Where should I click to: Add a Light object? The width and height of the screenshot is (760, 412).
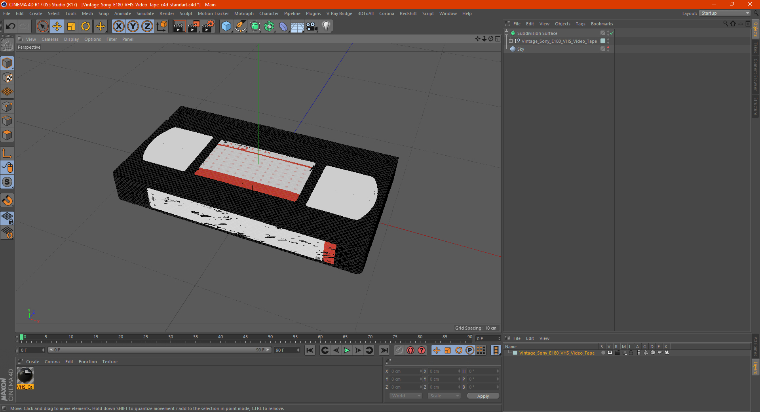click(x=326, y=27)
